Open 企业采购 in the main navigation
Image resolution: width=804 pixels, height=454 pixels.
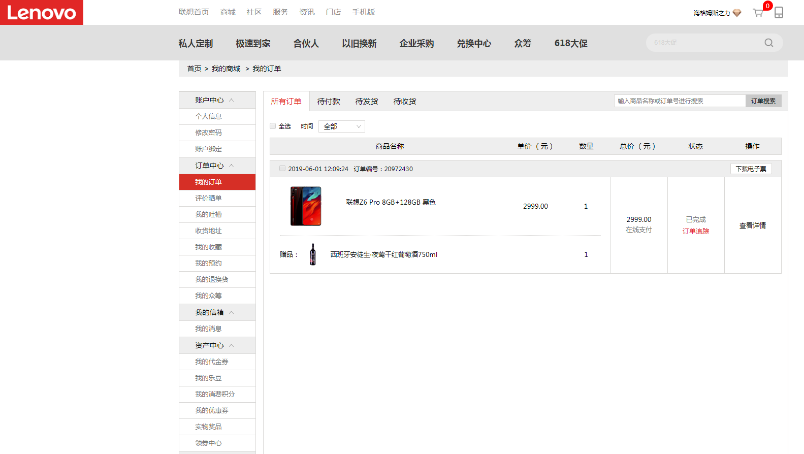pos(416,43)
